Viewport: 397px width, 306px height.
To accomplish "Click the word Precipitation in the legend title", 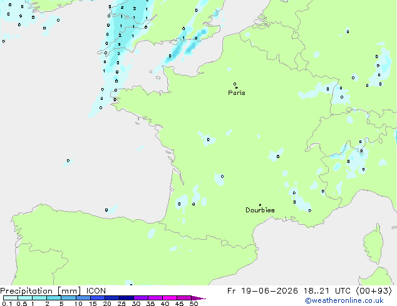I will click(26, 291).
